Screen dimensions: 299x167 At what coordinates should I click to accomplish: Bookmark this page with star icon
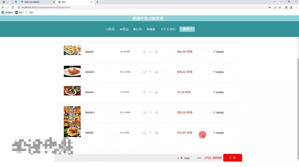280,7
